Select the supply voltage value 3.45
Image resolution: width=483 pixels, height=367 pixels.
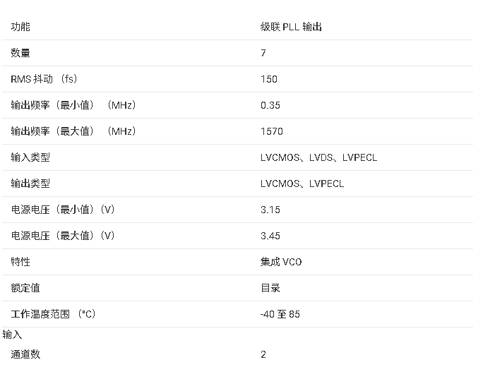(270, 236)
